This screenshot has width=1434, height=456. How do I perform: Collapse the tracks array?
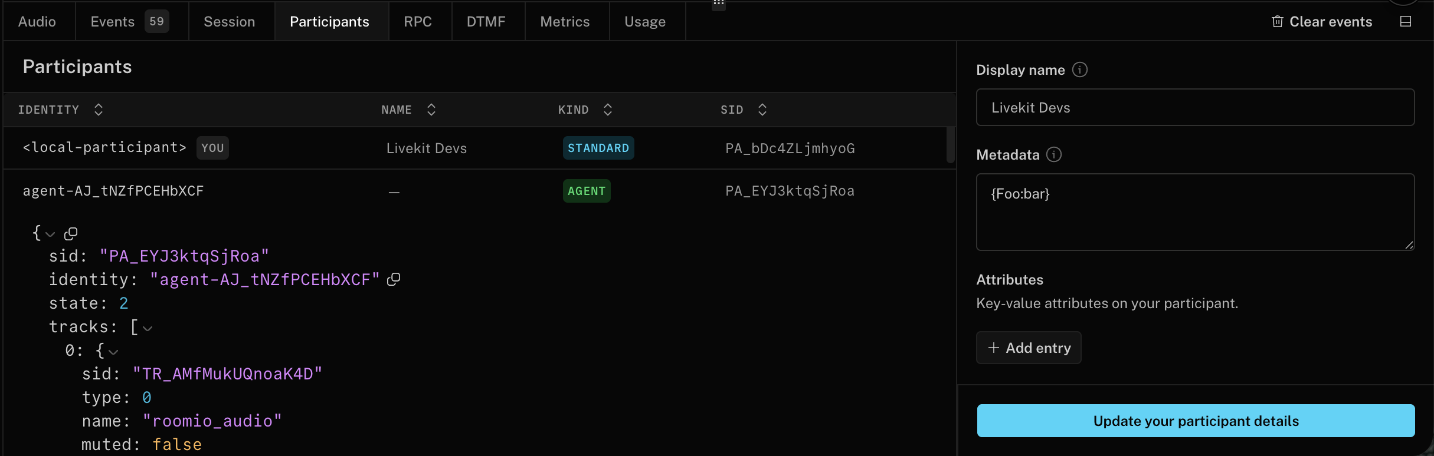click(x=148, y=328)
